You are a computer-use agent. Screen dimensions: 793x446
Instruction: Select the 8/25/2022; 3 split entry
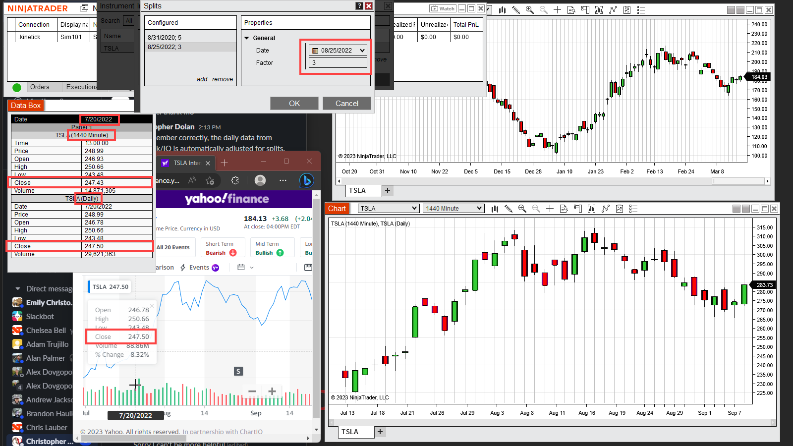pyautogui.click(x=190, y=47)
